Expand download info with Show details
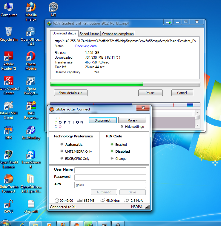This screenshot has height=226, width=221. pyautogui.click(x=70, y=93)
